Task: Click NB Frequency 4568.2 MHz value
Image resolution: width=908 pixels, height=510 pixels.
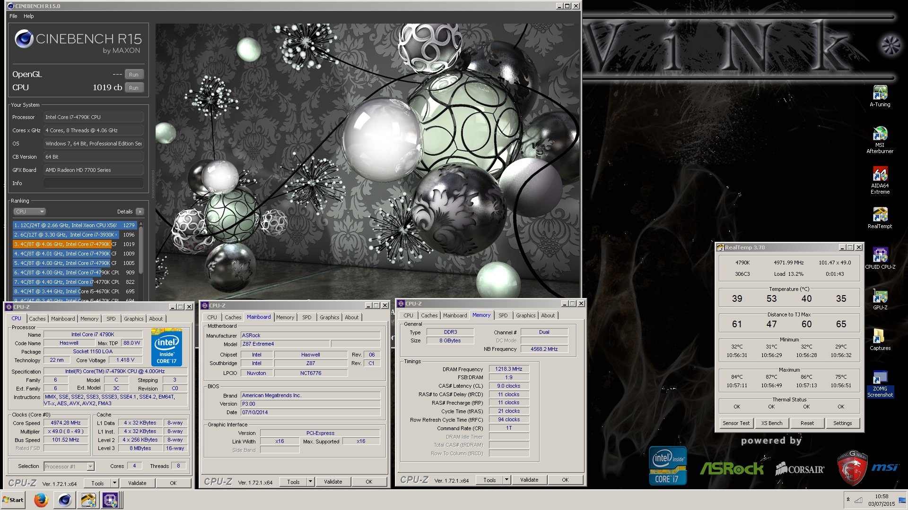Action: click(x=544, y=349)
